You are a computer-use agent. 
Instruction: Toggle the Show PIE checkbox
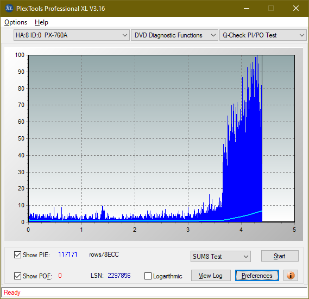click(x=17, y=255)
